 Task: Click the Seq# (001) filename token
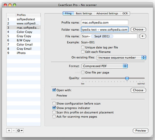pos(102,36)
